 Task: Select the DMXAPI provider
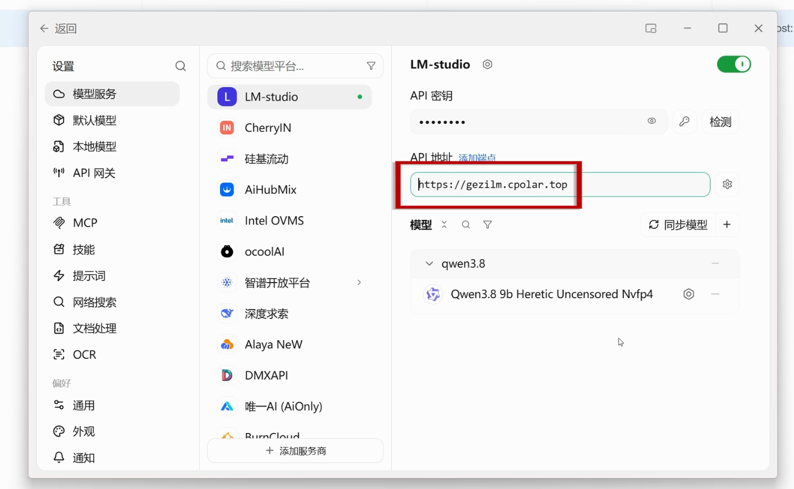(x=290, y=375)
